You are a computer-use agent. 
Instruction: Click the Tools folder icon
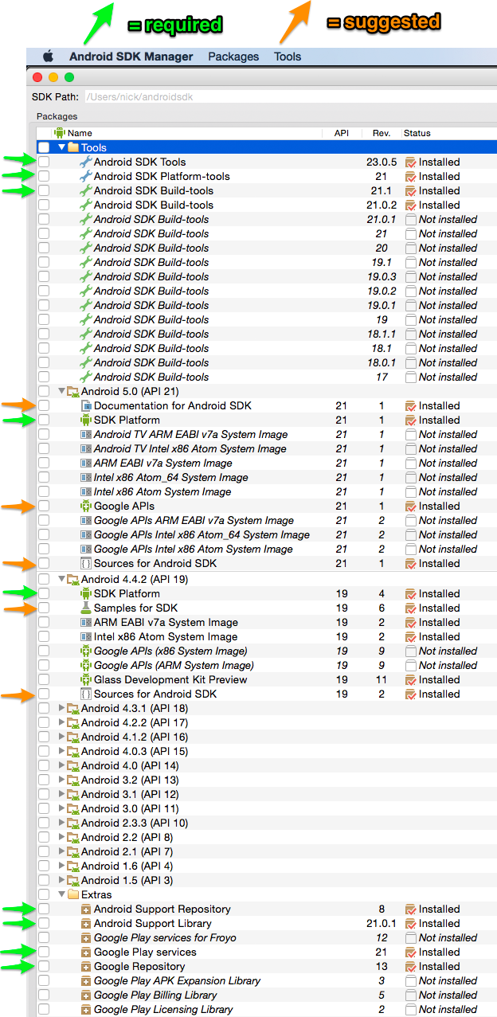click(73, 147)
